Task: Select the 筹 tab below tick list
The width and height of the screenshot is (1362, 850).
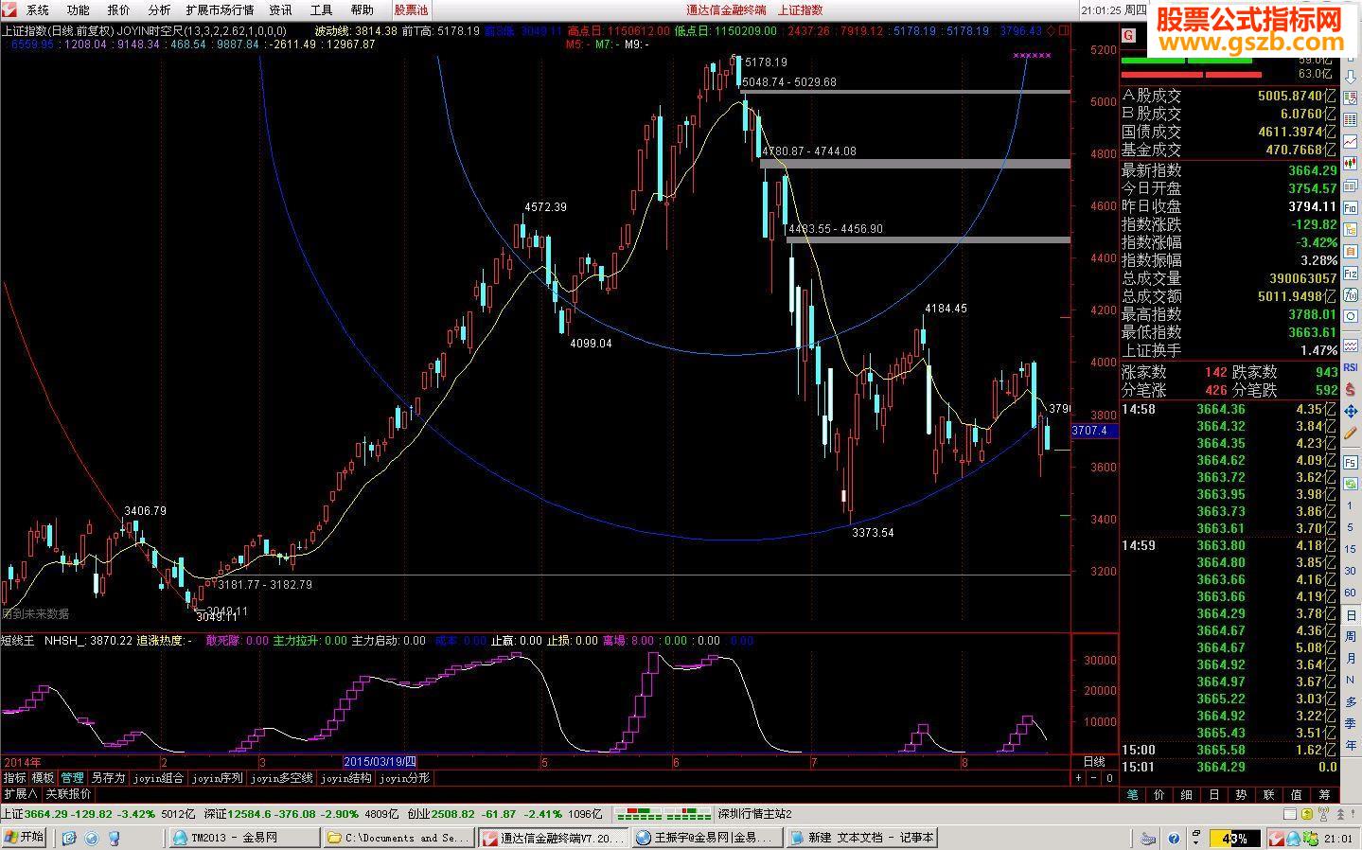Action: tap(1324, 795)
